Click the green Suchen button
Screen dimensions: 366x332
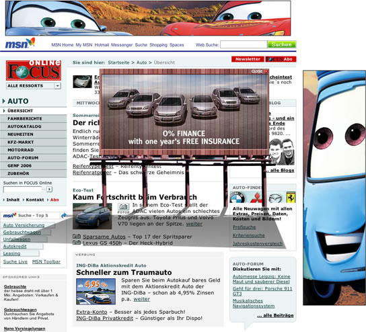(281, 44)
